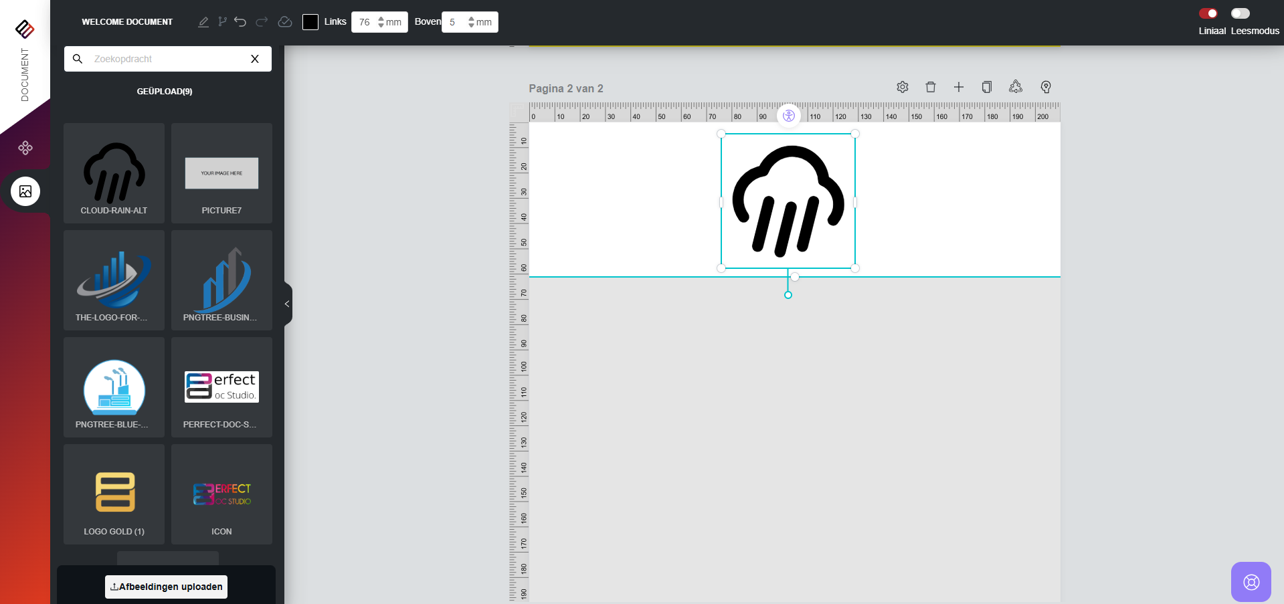The image size is (1284, 604).
Task: Delete page 2 with trash icon
Action: 930,87
